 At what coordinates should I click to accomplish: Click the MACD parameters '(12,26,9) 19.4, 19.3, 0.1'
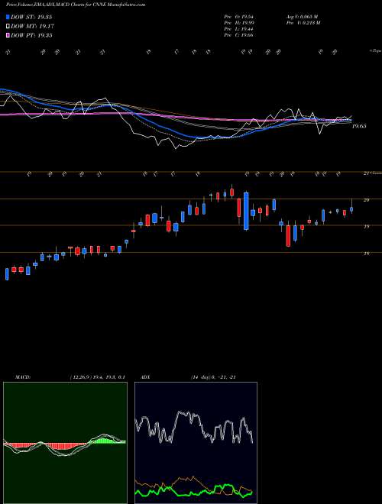pyautogui.click(x=97, y=377)
